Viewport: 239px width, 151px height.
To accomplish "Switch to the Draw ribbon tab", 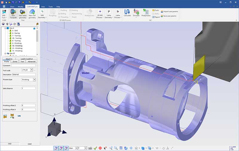I will pos(12,6).
